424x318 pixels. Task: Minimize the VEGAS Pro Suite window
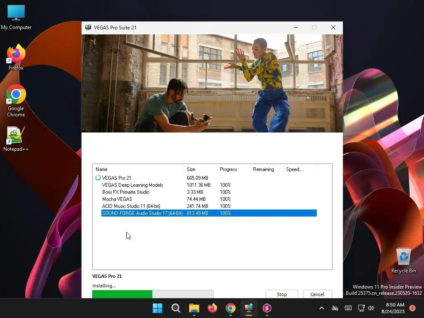[x=296, y=27]
